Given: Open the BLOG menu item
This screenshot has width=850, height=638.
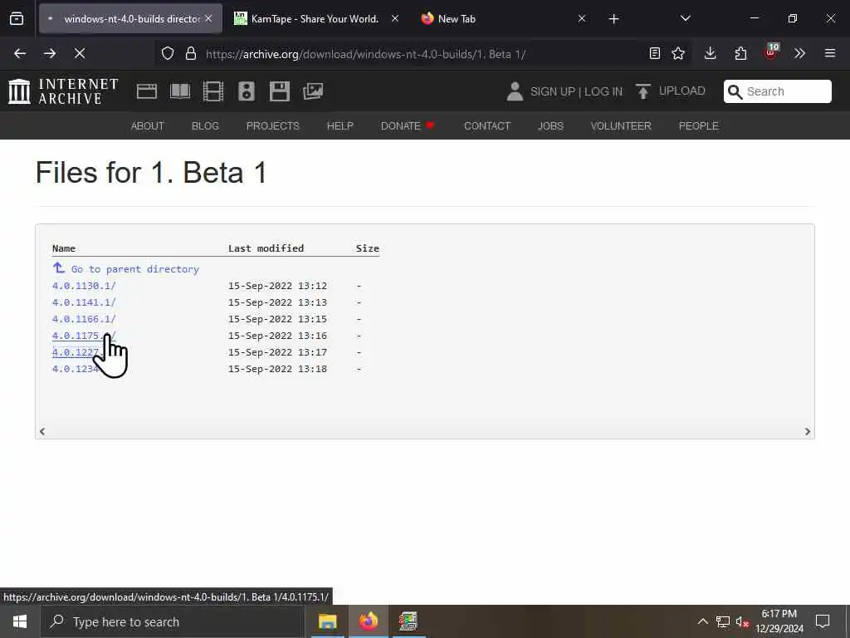Looking at the screenshot, I should pyautogui.click(x=206, y=126).
